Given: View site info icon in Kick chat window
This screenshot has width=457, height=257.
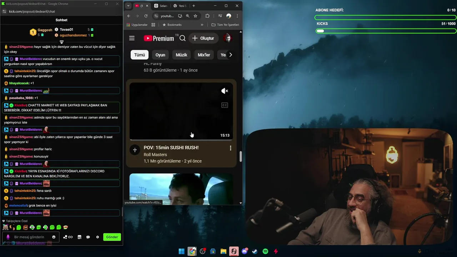Looking at the screenshot, I should [x=4, y=11].
